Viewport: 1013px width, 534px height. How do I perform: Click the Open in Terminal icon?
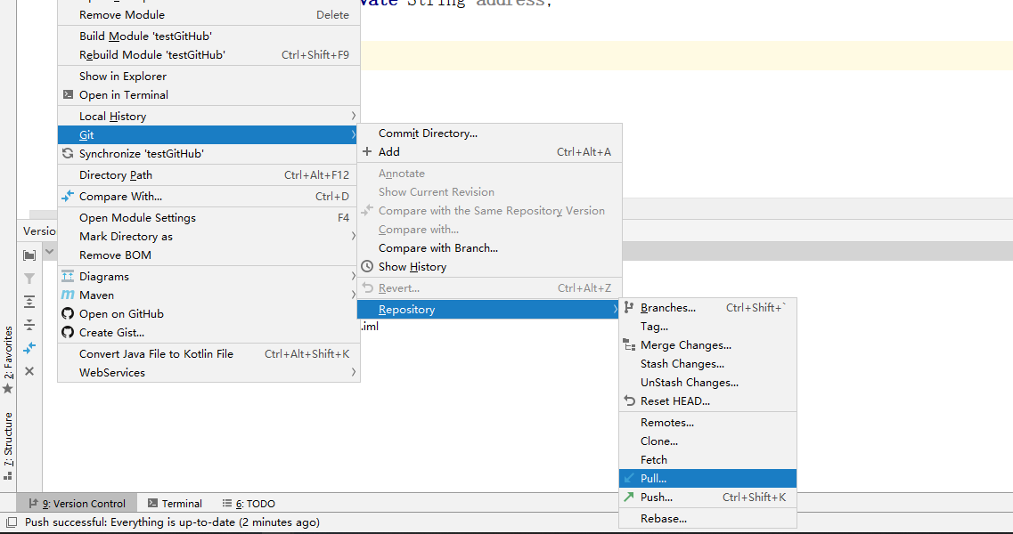[68, 94]
